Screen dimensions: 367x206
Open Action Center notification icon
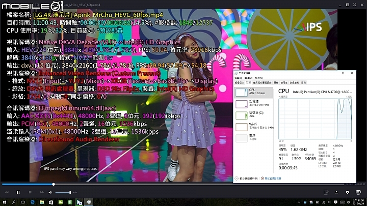click(x=335, y=202)
